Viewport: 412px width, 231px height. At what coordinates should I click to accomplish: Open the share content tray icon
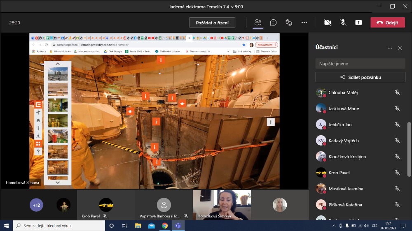click(x=358, y=23)
